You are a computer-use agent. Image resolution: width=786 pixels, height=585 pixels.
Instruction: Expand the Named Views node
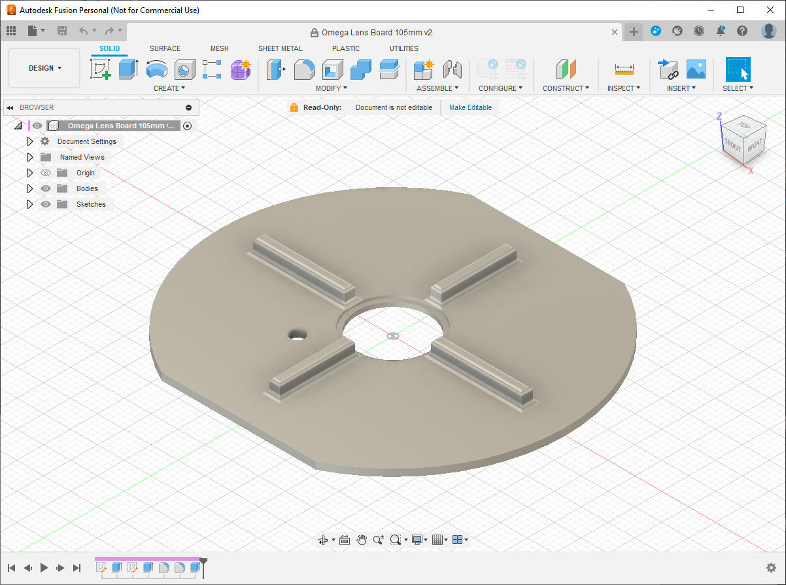[29, 157]
